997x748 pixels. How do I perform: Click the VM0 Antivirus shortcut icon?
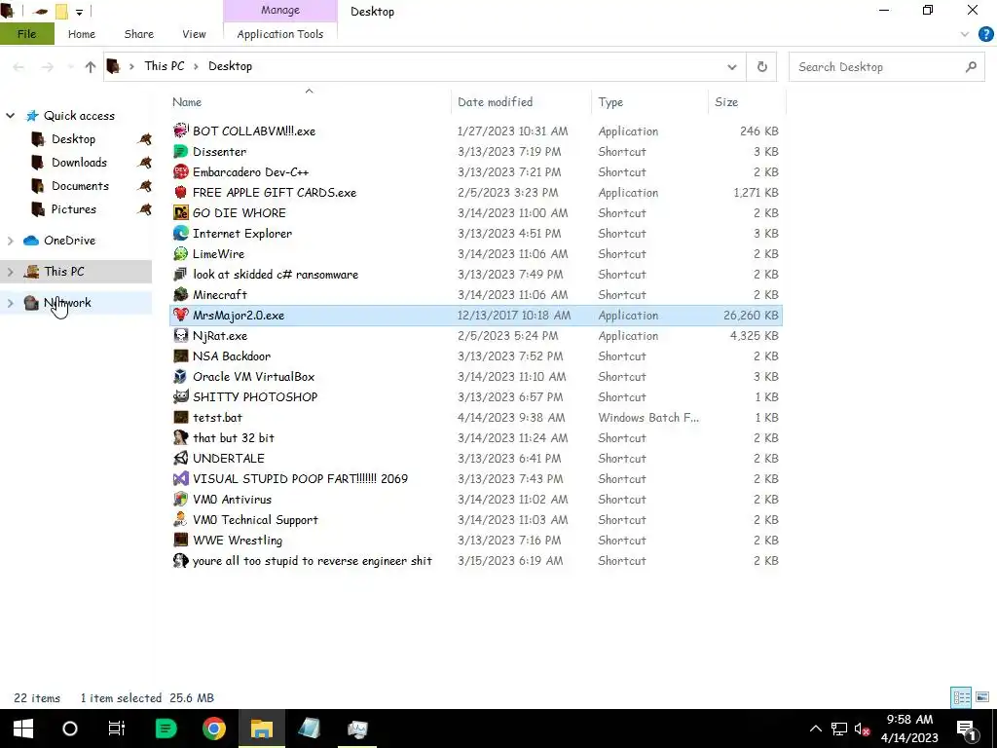pyautogui.click(x=180, y=500)
